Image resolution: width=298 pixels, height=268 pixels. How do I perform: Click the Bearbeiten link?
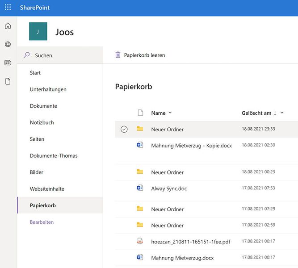42,222
